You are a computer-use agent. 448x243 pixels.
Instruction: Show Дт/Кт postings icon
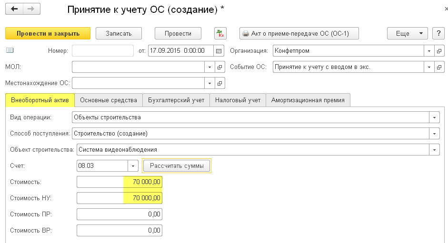point(220,33)
